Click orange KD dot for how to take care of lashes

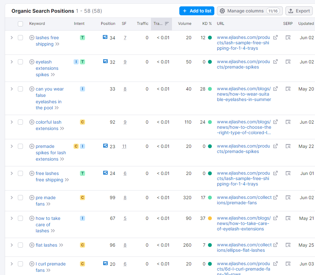pyautogui.click(x=210, y=218)
